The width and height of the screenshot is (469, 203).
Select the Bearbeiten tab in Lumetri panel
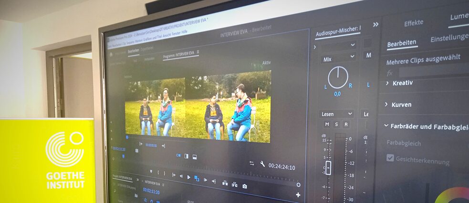pos(402,44)
